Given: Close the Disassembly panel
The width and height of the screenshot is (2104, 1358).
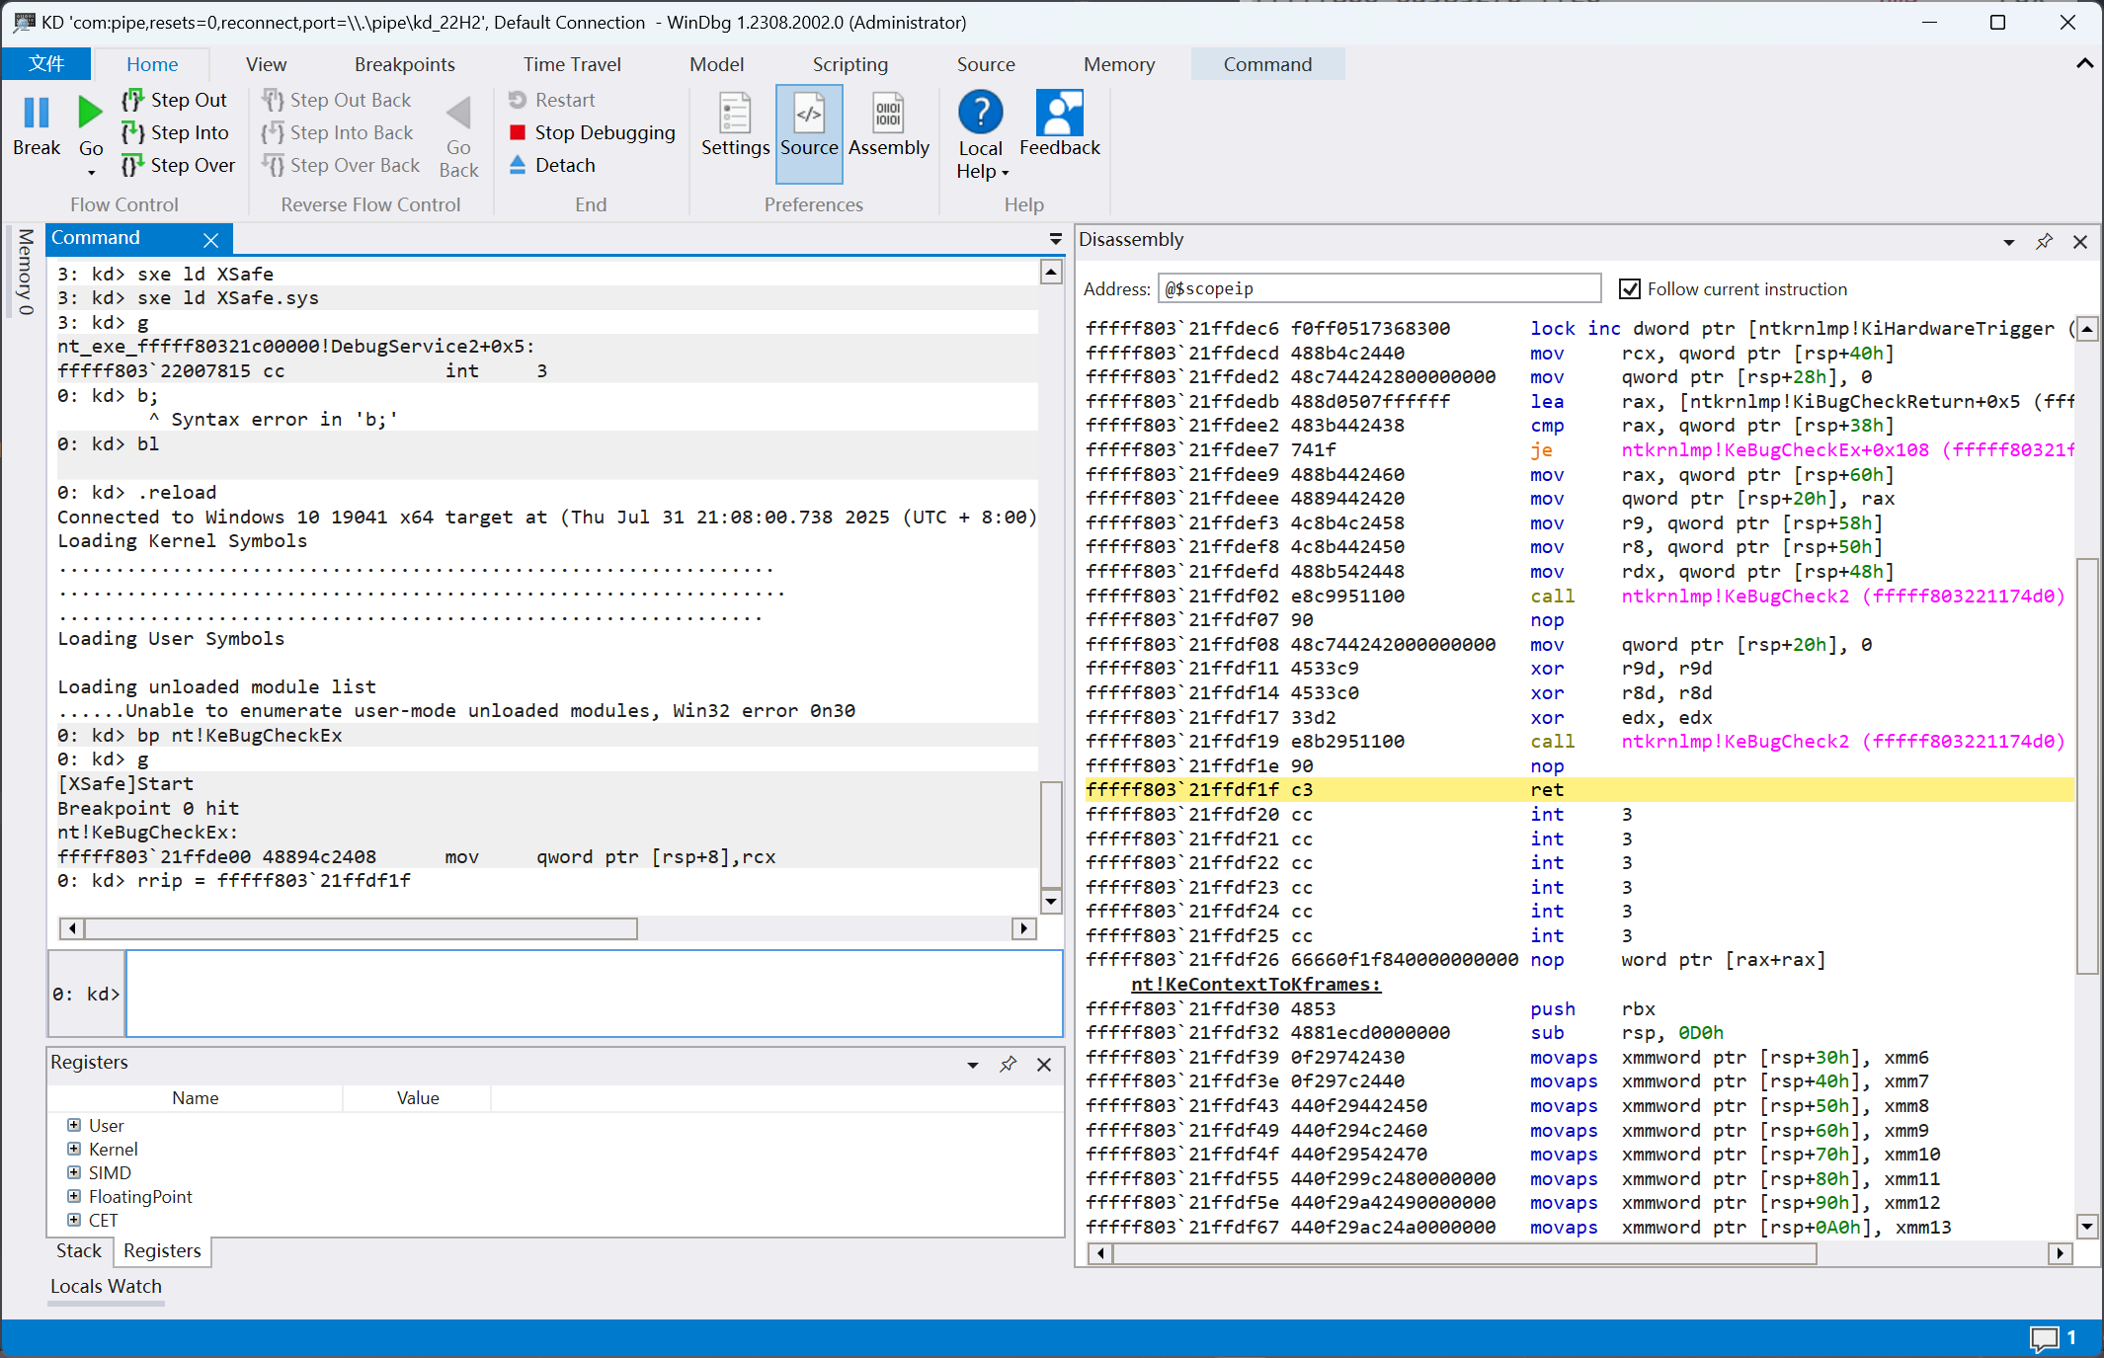Looking at the screenshot, I should point(2079,241).
